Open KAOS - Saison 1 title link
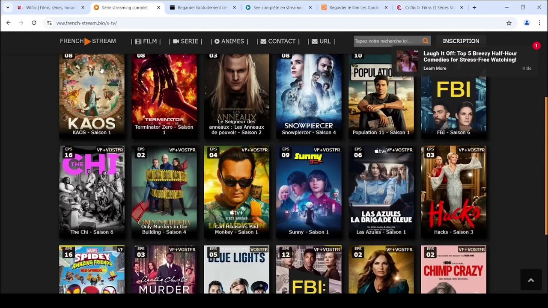 pyautogui.click(x=92, y=133)
